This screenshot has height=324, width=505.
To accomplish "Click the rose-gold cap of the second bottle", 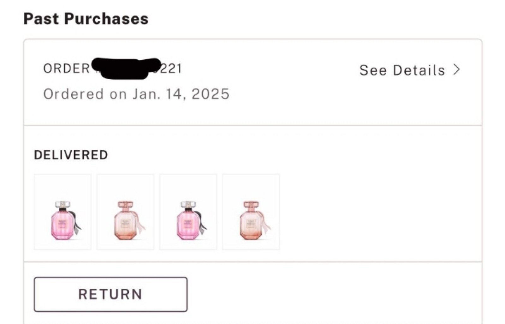I will tap(125, 205).
